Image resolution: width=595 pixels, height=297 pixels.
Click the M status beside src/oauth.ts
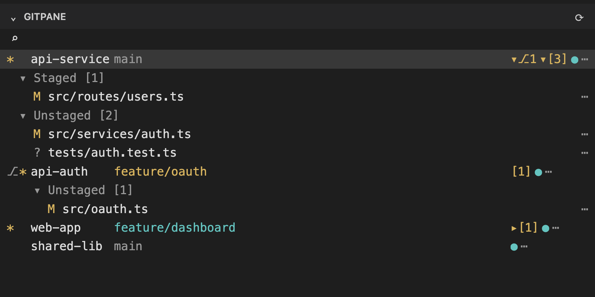(51, 209)
